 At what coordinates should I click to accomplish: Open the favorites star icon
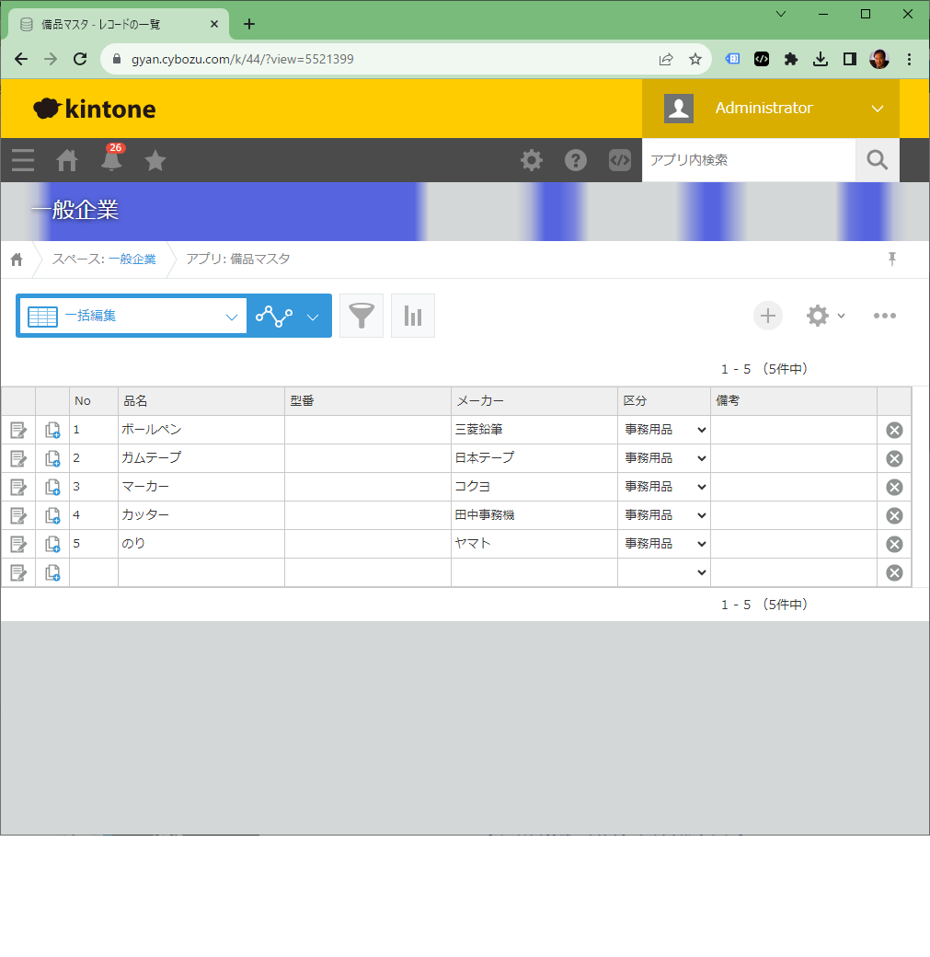click(155, 161)
